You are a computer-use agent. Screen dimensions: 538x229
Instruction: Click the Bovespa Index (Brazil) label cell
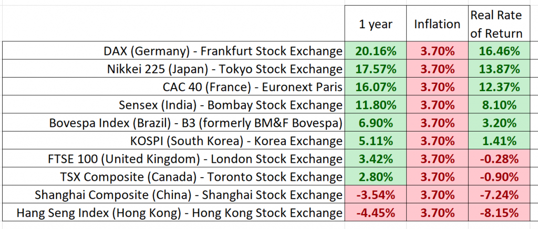pyautogui.click(x=172, y=123)
